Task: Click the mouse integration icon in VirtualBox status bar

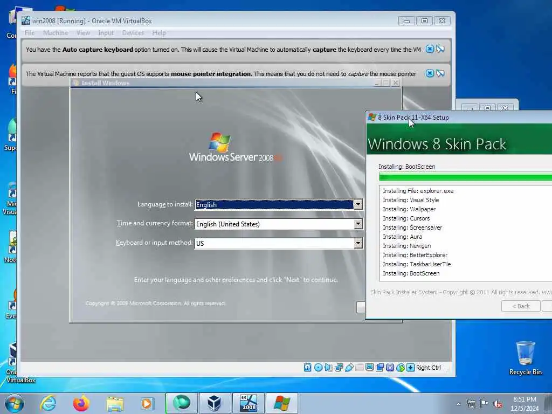Action: click(x=401, y=368)
